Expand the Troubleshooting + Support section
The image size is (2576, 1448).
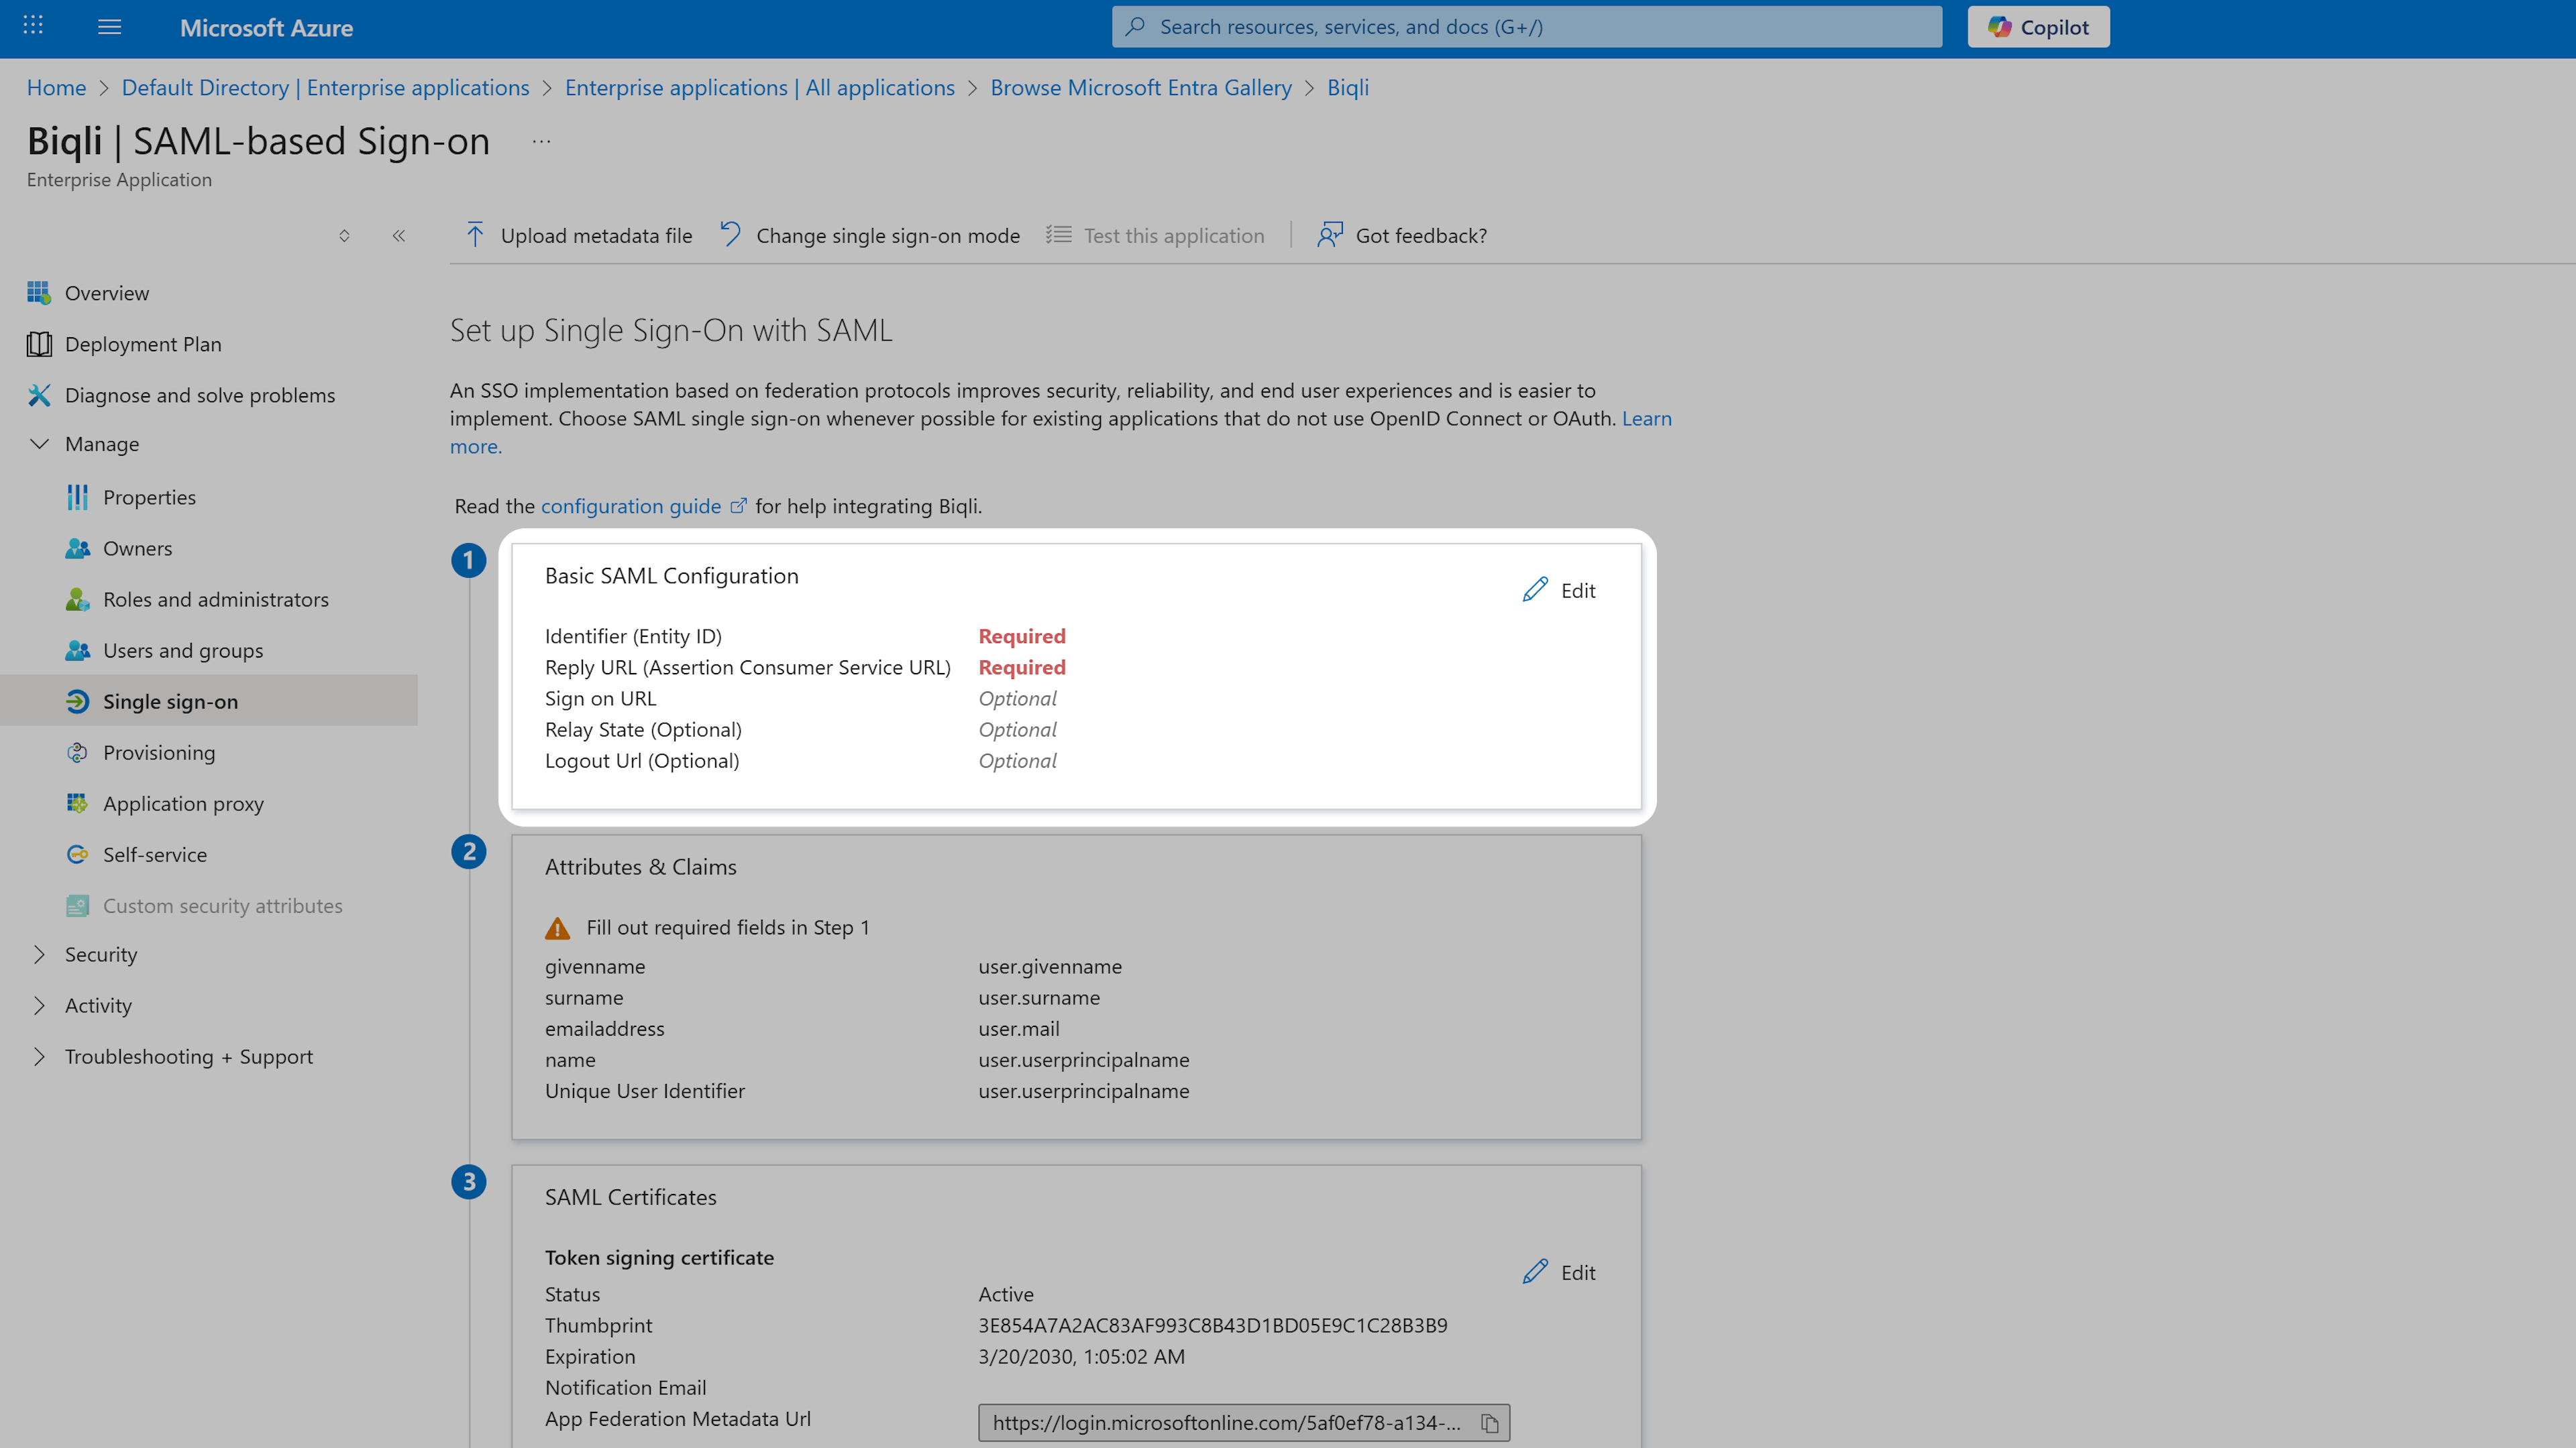tap(39, 1057)
